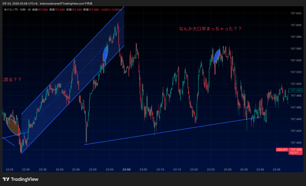Select the red text note なんか大口早まっちゃった？？
Viewport: 306px width, 186px height.
click(x=210, y=29)
